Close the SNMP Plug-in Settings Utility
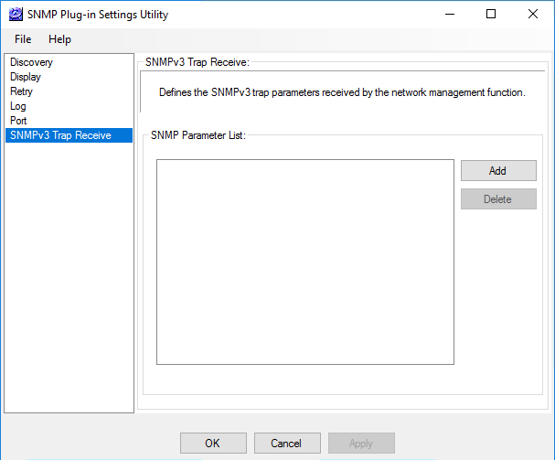This screenshot has width=555, height=460. pyautogui.click(x=533, y=15)
